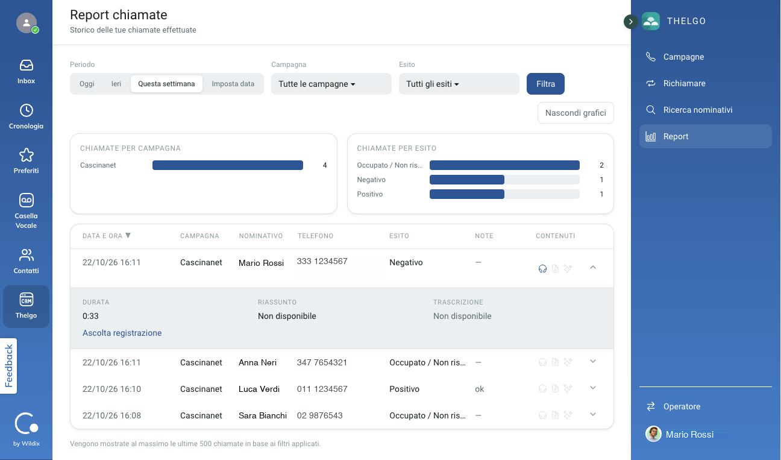Select the Questa settimana period

(x=166, y=84)
